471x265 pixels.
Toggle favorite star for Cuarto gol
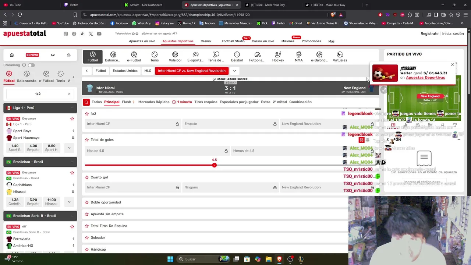87,177
